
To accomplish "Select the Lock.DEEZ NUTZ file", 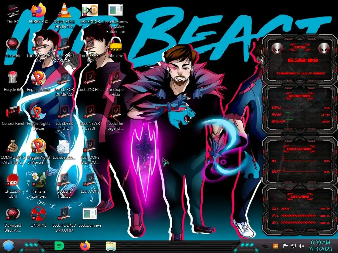I will tap(64, 113).
